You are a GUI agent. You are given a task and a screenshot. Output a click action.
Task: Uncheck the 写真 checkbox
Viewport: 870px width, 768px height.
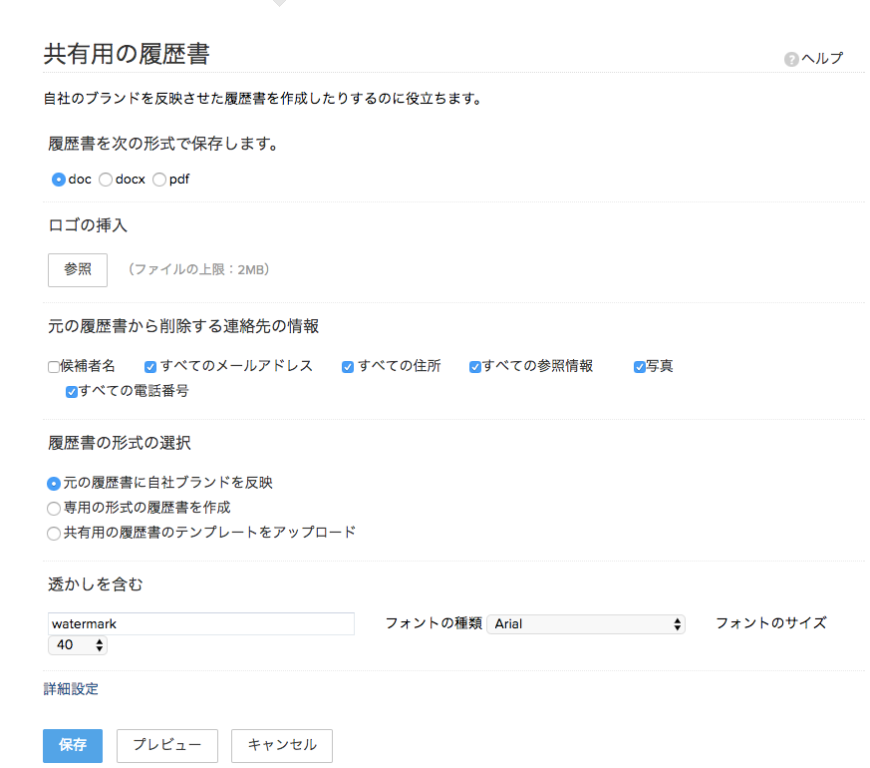tap(639, 366)
